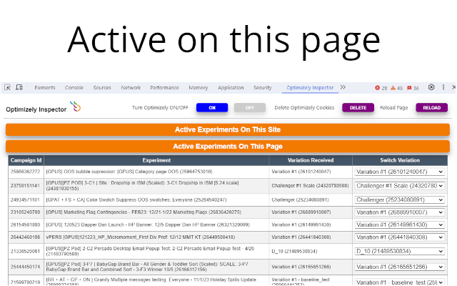Open the Application tab
The image size is (457, 286).
(231, 87)
